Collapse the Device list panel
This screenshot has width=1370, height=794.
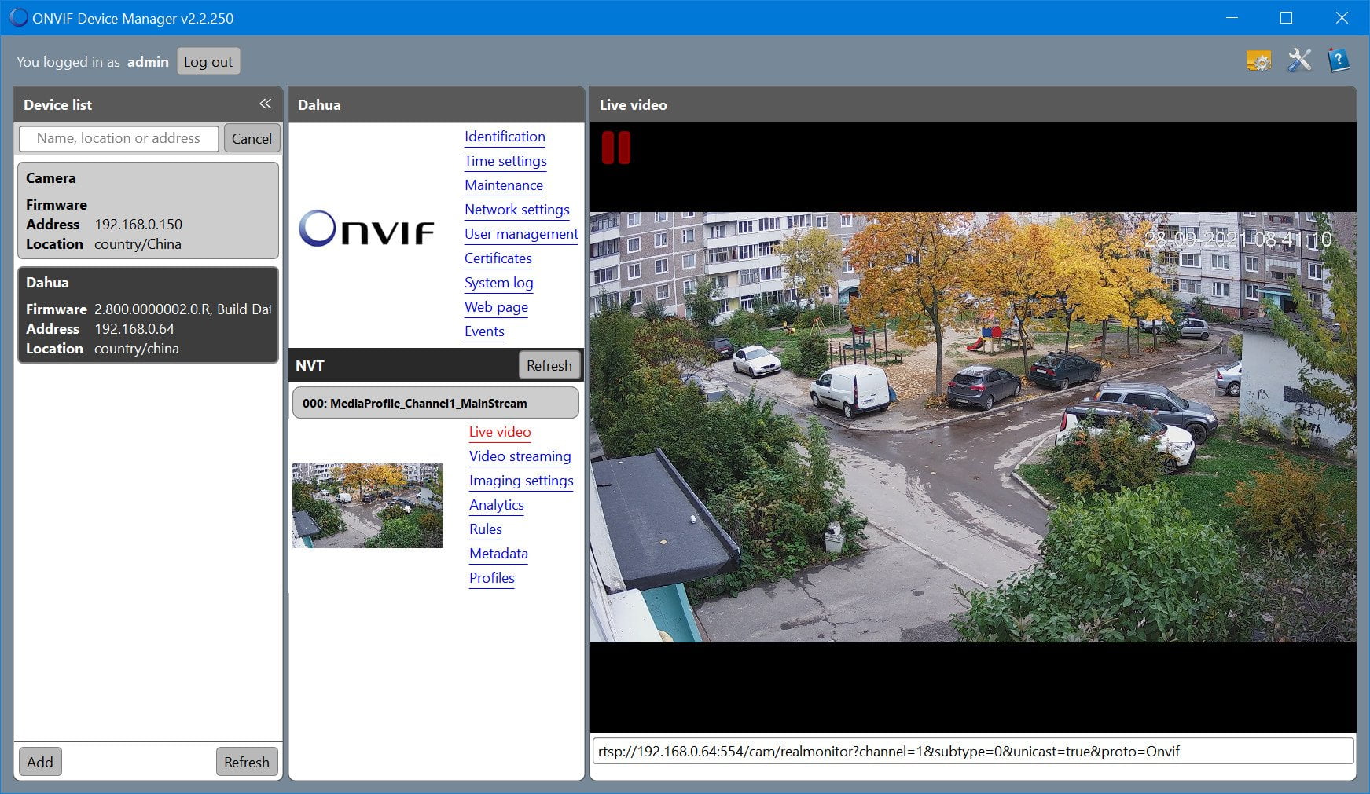[x=266, y=104]
